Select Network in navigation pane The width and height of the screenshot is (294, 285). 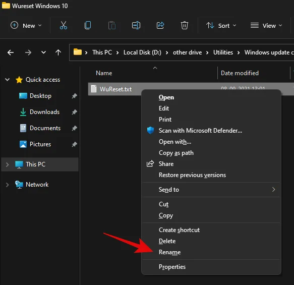pyautogui.click(x=37, y=185)
